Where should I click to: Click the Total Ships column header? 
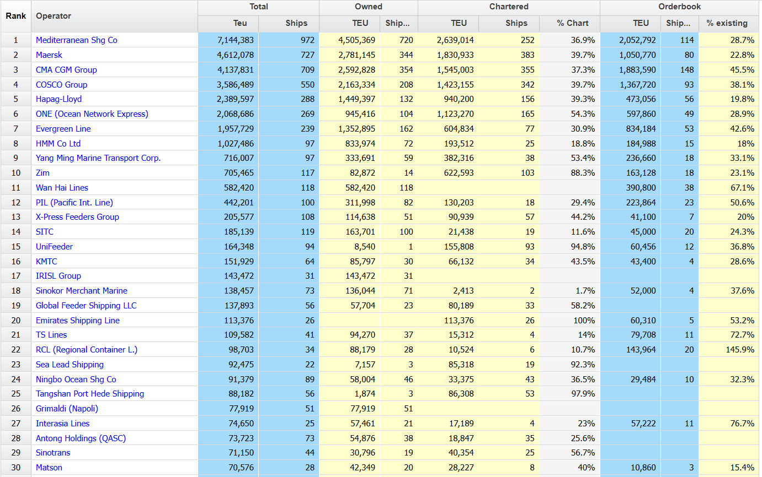point(296,23)
